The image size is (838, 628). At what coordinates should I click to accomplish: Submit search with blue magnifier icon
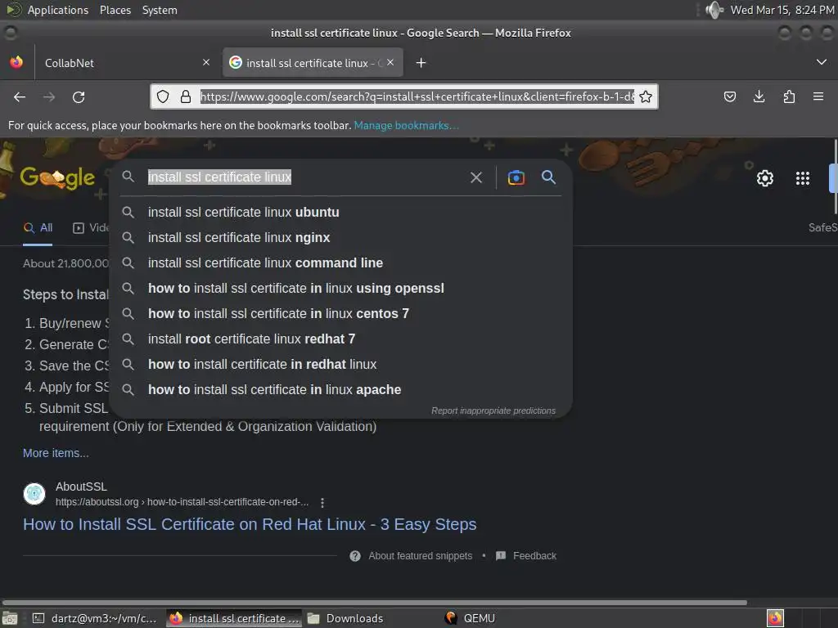click(x=549, y=177)
